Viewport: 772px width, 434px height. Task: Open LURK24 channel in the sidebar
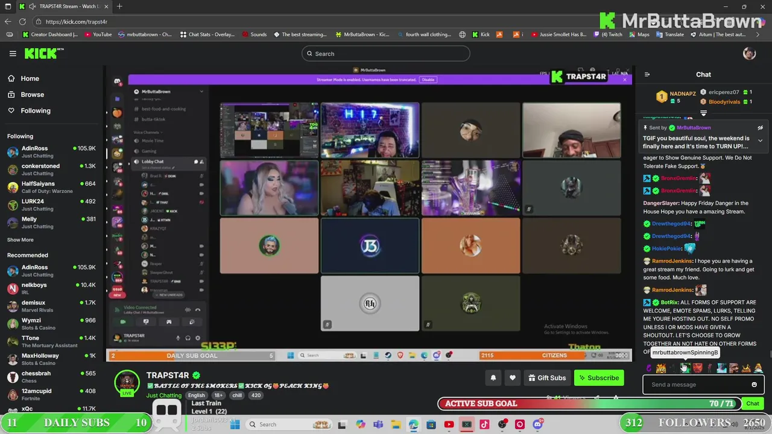[x=52, y=205]
